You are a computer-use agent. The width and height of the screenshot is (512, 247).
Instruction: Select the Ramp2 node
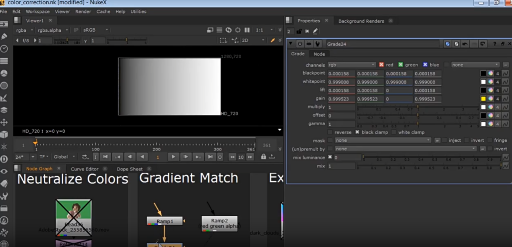pyautogui.click(x=219, y=221)
